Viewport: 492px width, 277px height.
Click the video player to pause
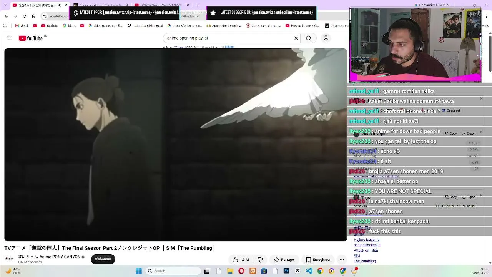175,145
